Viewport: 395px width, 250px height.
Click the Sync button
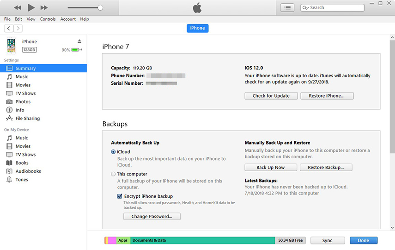[x=328, y=240]
